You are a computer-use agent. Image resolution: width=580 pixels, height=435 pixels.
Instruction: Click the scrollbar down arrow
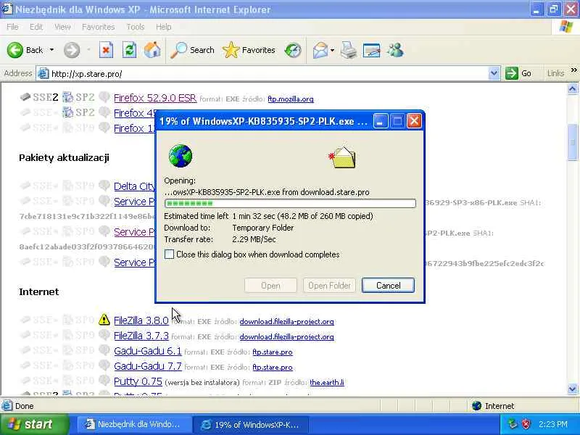pos(572,389)
